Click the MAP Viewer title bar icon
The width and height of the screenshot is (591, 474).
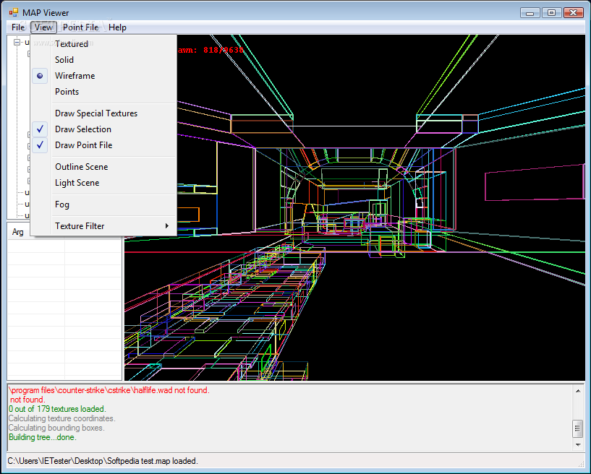click(x=14, y=12)
